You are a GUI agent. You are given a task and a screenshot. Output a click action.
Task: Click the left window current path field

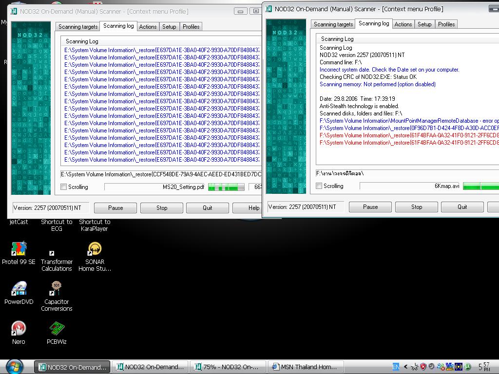click(161, 174)
